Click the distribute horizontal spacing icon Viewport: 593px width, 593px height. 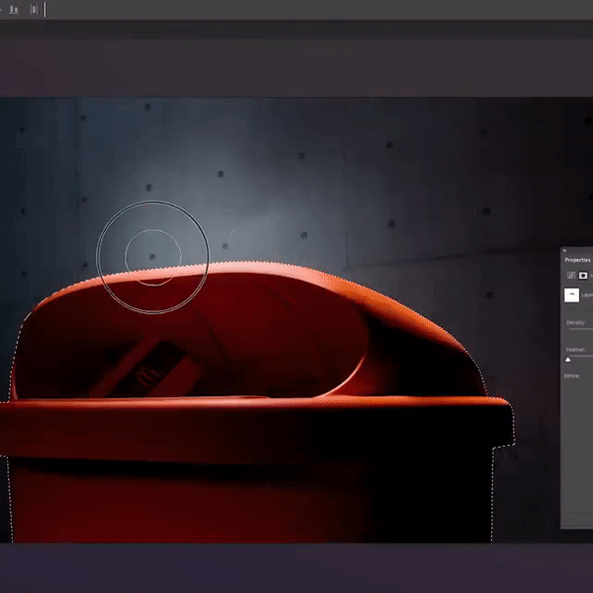click(34, 10)
